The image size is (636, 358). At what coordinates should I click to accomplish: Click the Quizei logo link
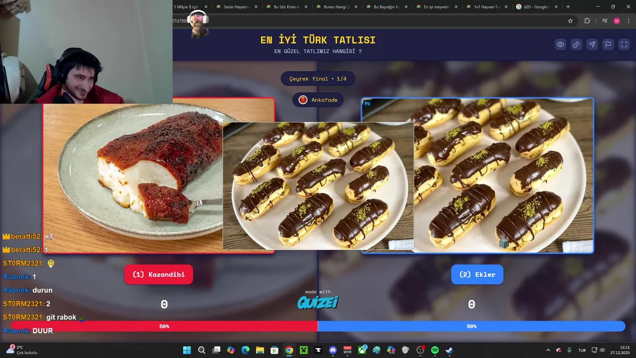[318, 302]
